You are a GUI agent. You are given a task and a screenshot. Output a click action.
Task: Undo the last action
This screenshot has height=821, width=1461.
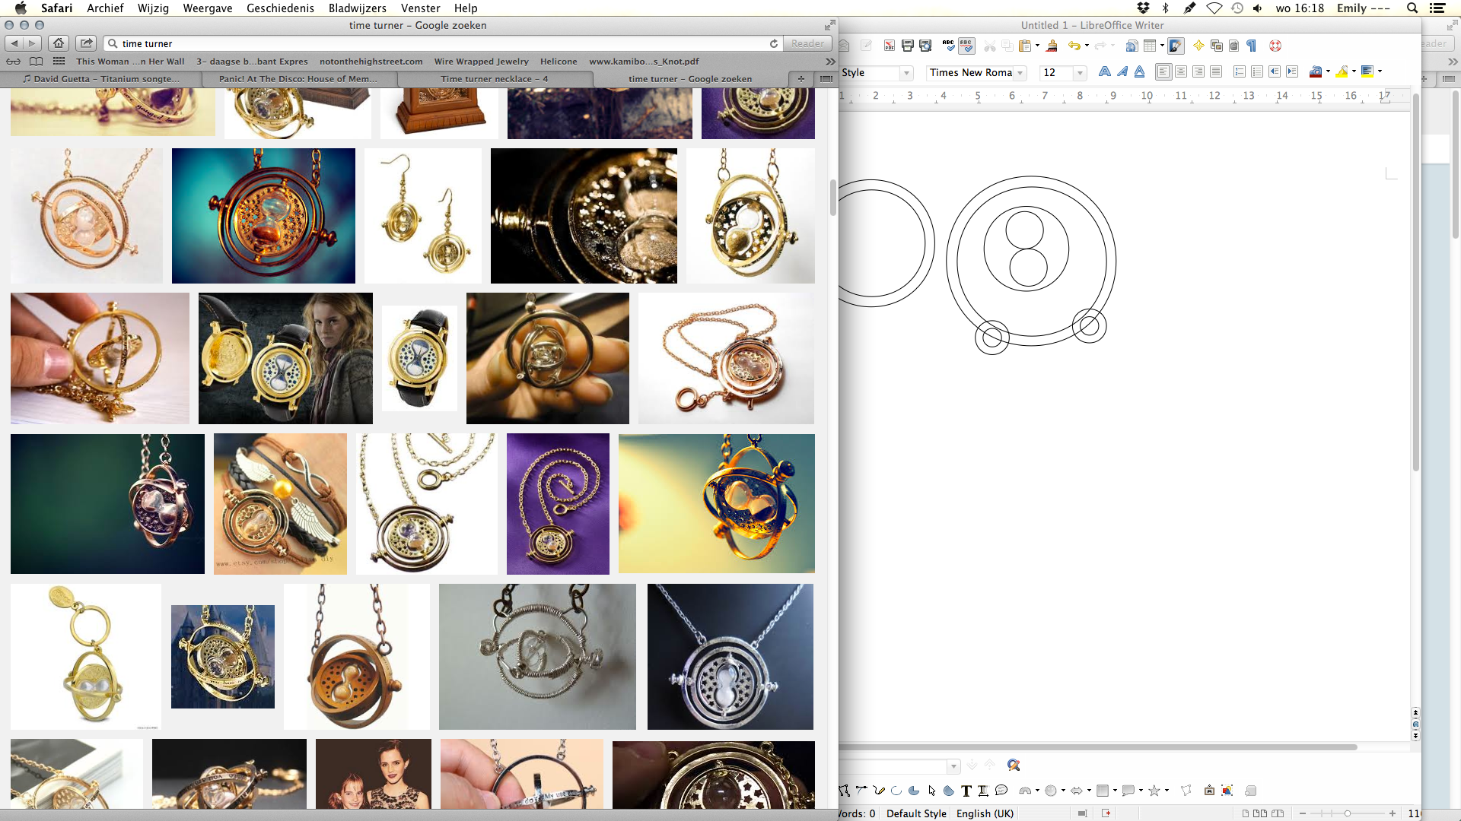tap(1074, 46)
